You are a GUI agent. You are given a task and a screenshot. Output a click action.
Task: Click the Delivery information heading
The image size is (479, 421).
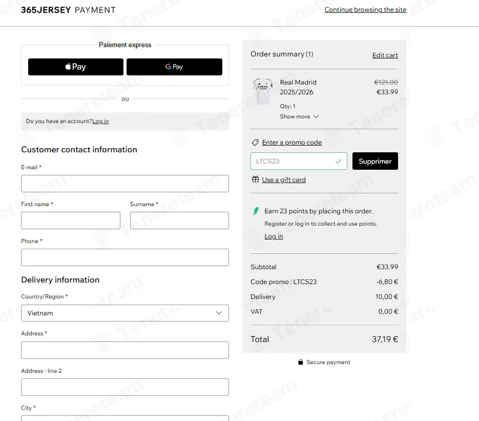pyautogui.click(x=60, y=280)
